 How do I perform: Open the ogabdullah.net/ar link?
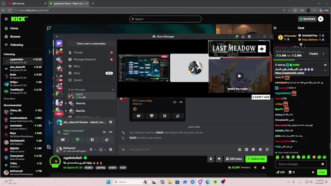coord(290,73)
